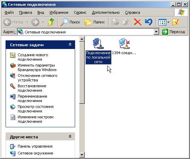Screen dimensions: 190x159
Task: Click Изменить параметры брандмауэра Windows link
Action: [37, 68]
